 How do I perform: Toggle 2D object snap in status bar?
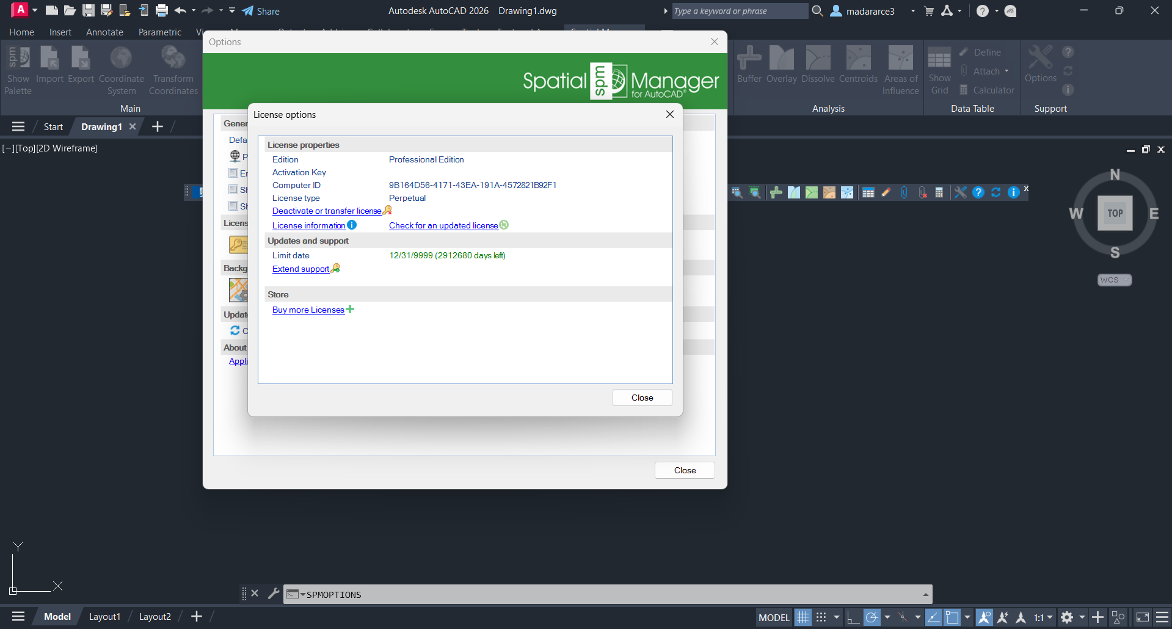[952, 617]
